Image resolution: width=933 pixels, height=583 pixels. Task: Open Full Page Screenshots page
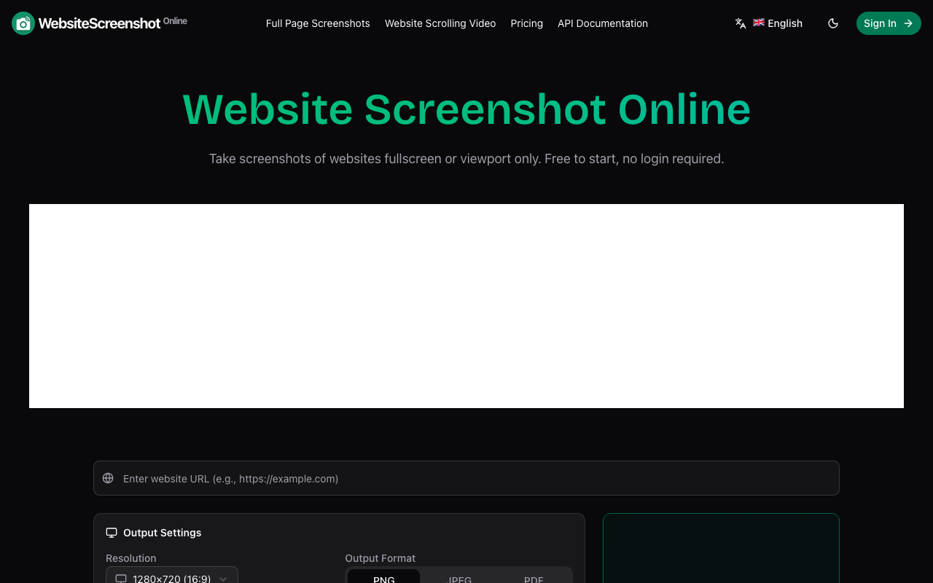click(x=318, y=23)
